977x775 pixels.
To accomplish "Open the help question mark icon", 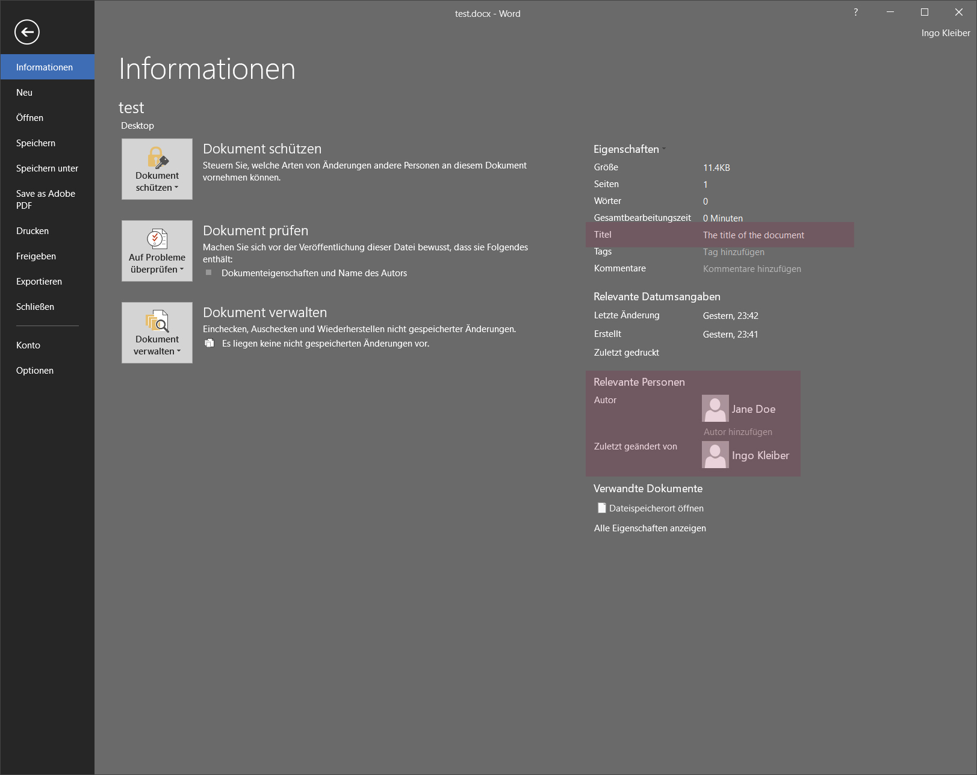I will 855,12.
